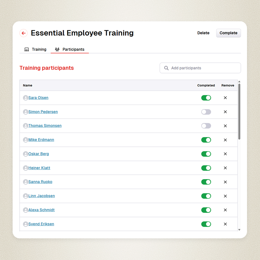Enable completed toggle for Simon Pedersen
260x260 pixels.
coord(206,112)
